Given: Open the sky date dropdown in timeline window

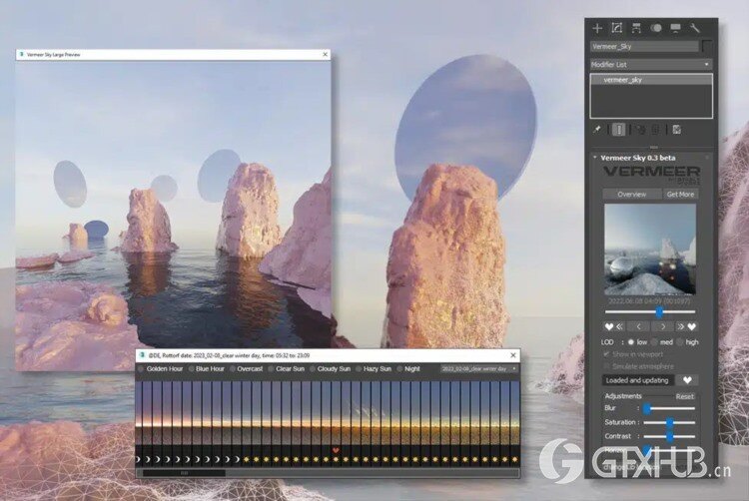Looking at the screenshot, I should tap(479, 368).
